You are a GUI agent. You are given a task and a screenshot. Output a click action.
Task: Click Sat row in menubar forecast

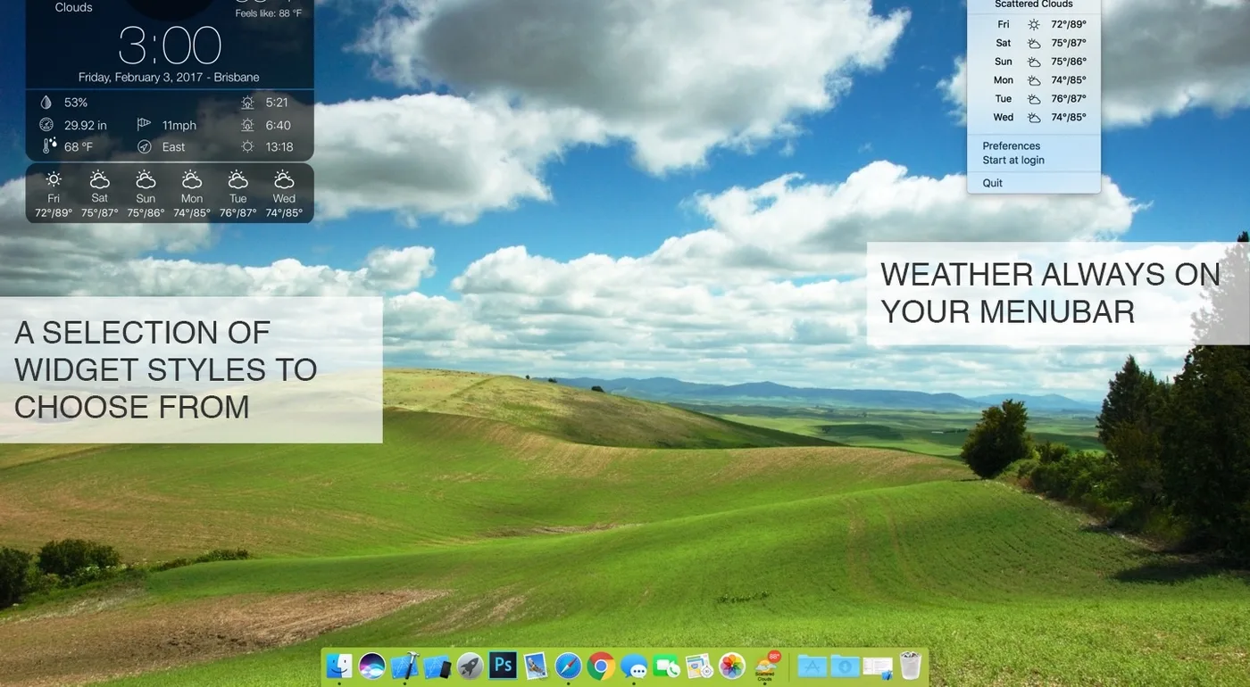[1034, 43]
